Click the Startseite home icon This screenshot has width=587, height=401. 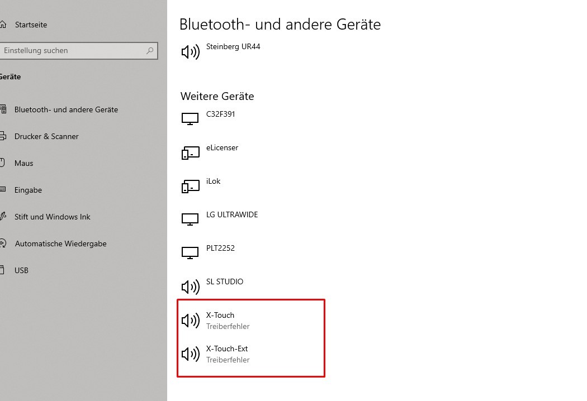(x=3, y=25)
